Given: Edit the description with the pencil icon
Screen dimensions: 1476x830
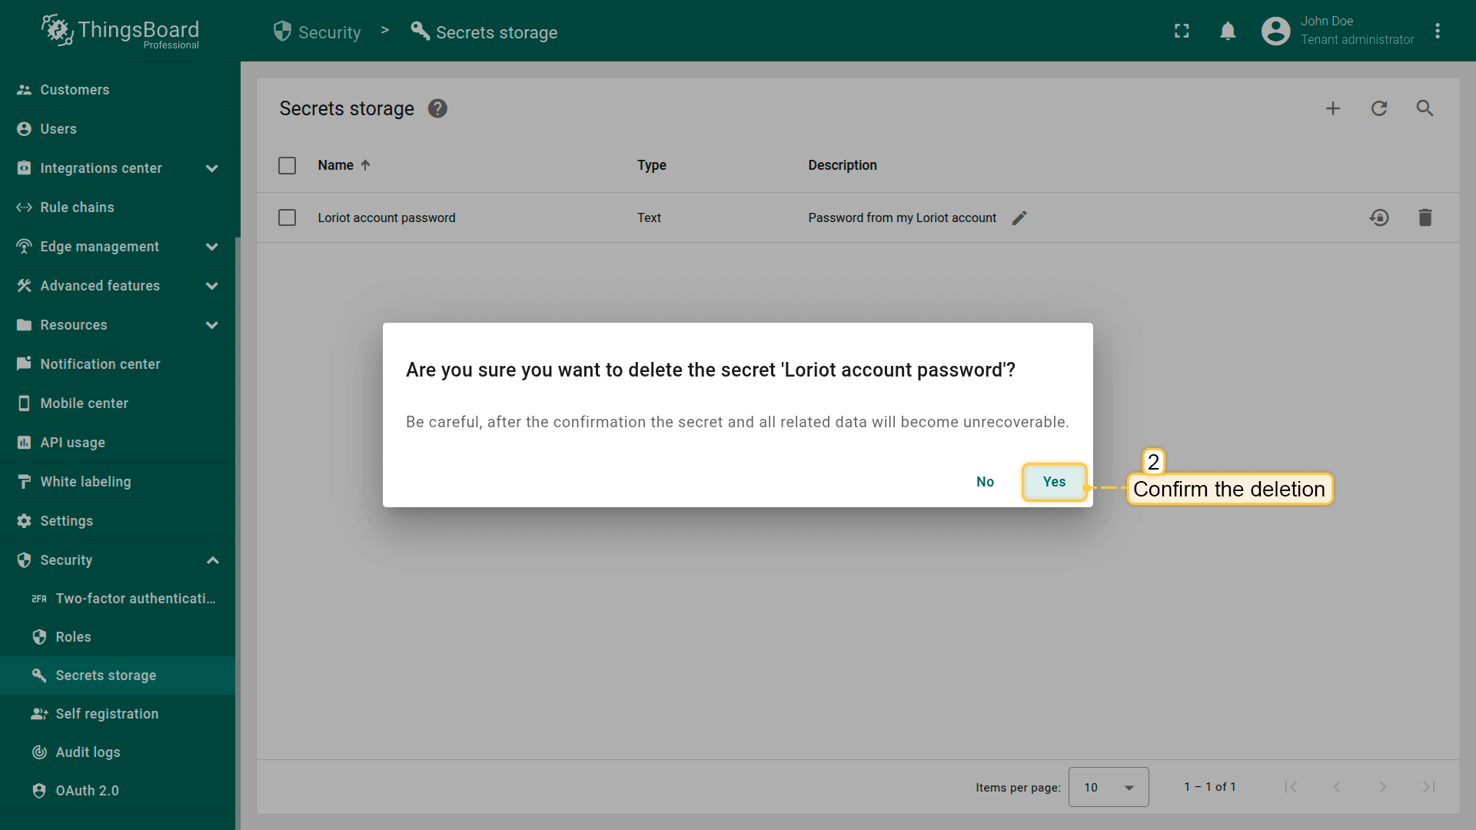Looking at the screenshot, I should click(x=1019, y=218).
